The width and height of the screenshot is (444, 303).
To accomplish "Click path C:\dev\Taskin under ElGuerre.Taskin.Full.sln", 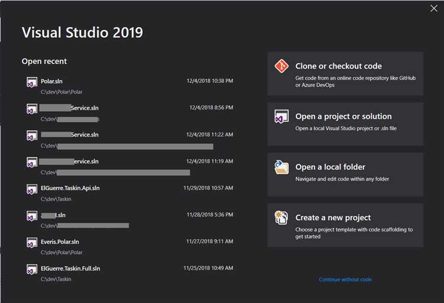I will [56, 279].
